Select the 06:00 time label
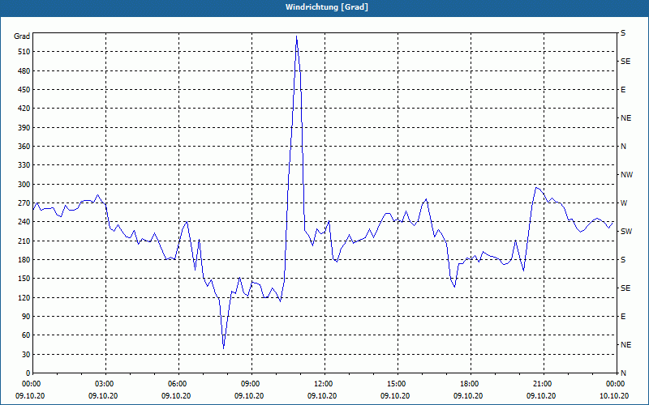649x405 pixels. pyautogui.click(x=178, y=384)
